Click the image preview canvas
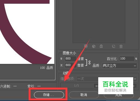 [27, 32]
